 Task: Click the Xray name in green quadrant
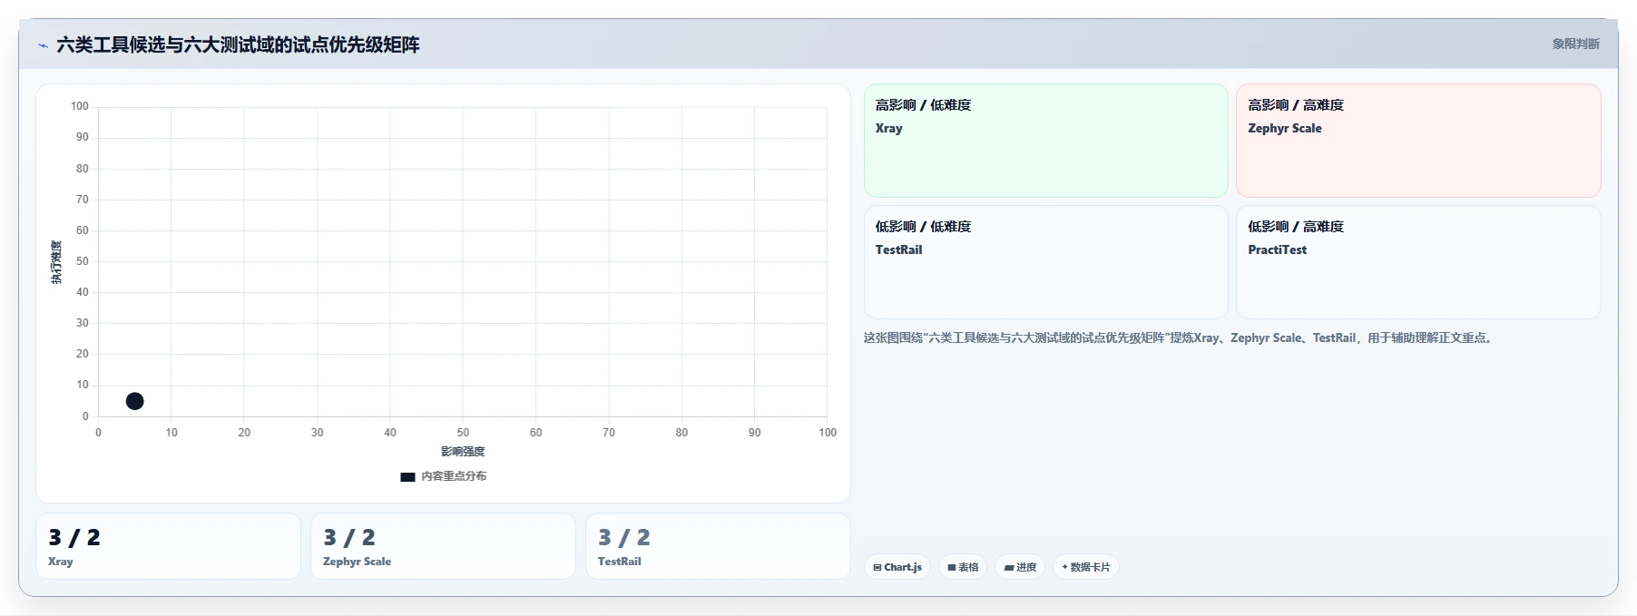[x=889, y=128]
